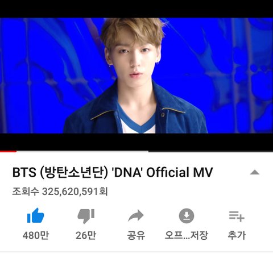This screenshot has height=254, width=273.
Task: Click the 공유 share label
Action: [136, 235]
